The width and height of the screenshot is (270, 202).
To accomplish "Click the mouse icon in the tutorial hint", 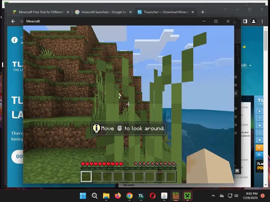I will coord(119,128).
